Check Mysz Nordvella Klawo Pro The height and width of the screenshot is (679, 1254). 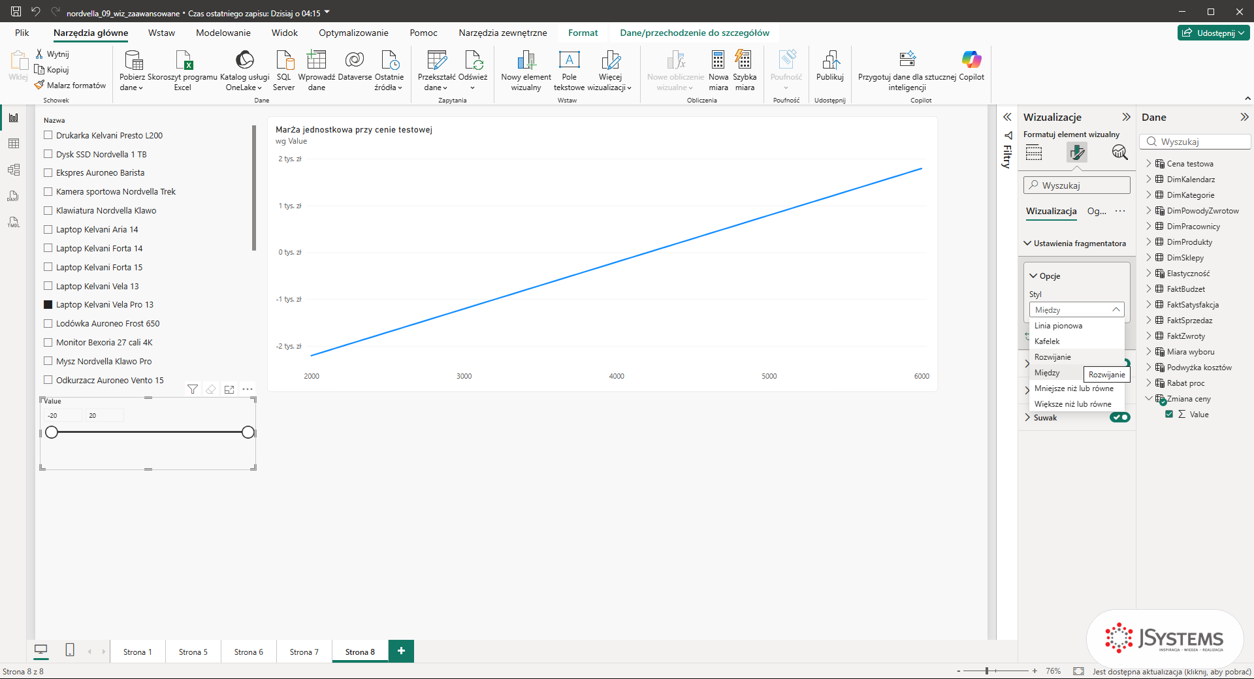[x=48, y=361]
